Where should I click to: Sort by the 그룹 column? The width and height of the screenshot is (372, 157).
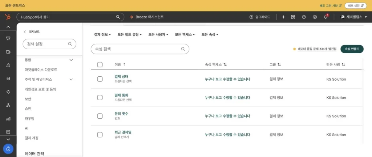coord(275,64)
